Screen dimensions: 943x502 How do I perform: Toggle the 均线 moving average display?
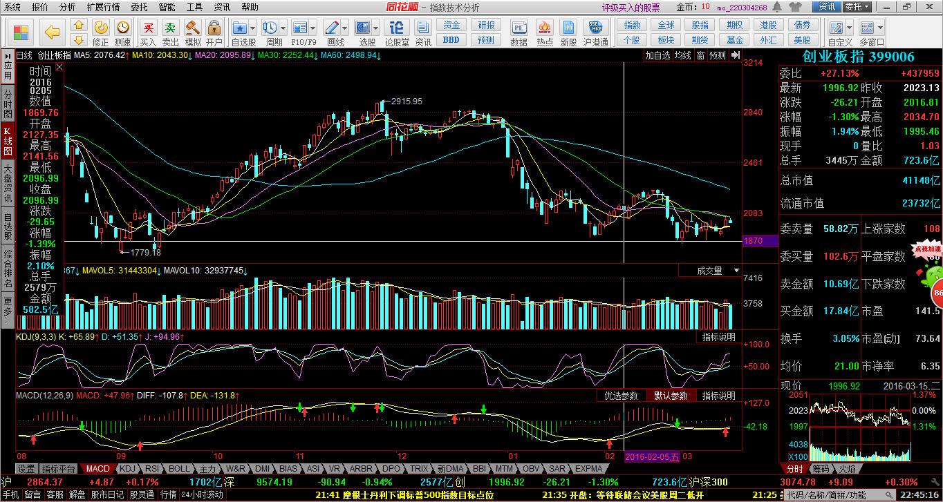(x=683, y=55)
